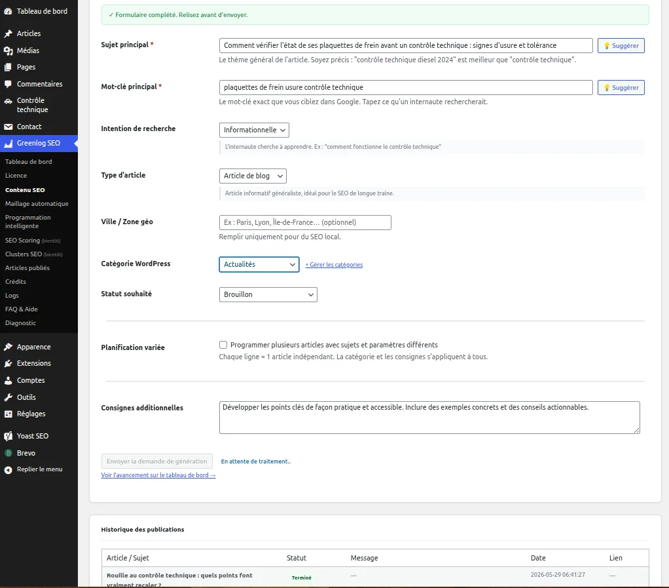Open Programmation intelligente submenu item
Screen dimensions: 669x588
click(x=27, y=222)
